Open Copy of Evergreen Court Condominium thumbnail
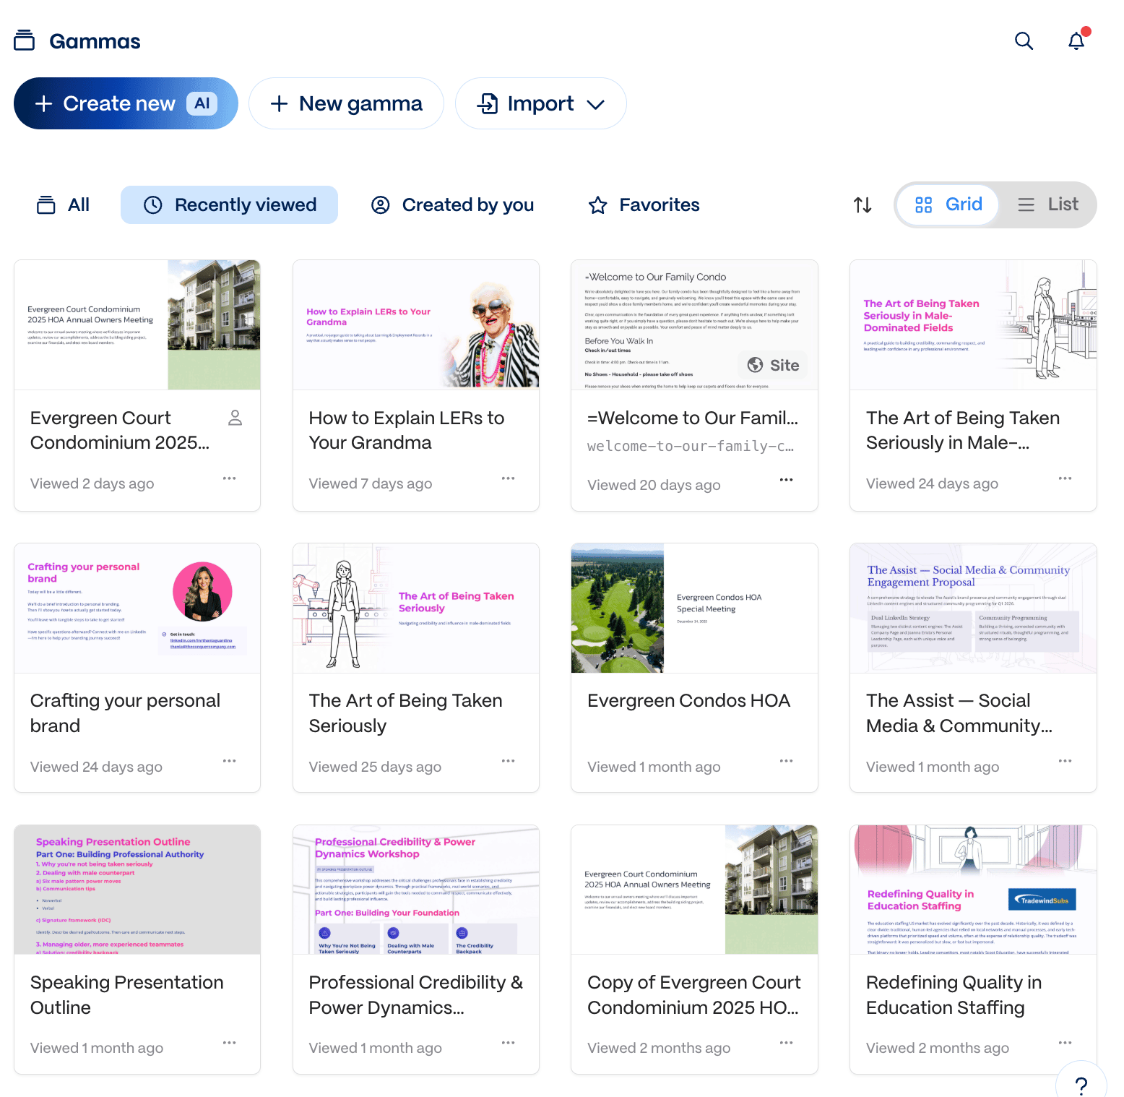The height and width of the screenshot is (1097, 1124). click(694, 890)
